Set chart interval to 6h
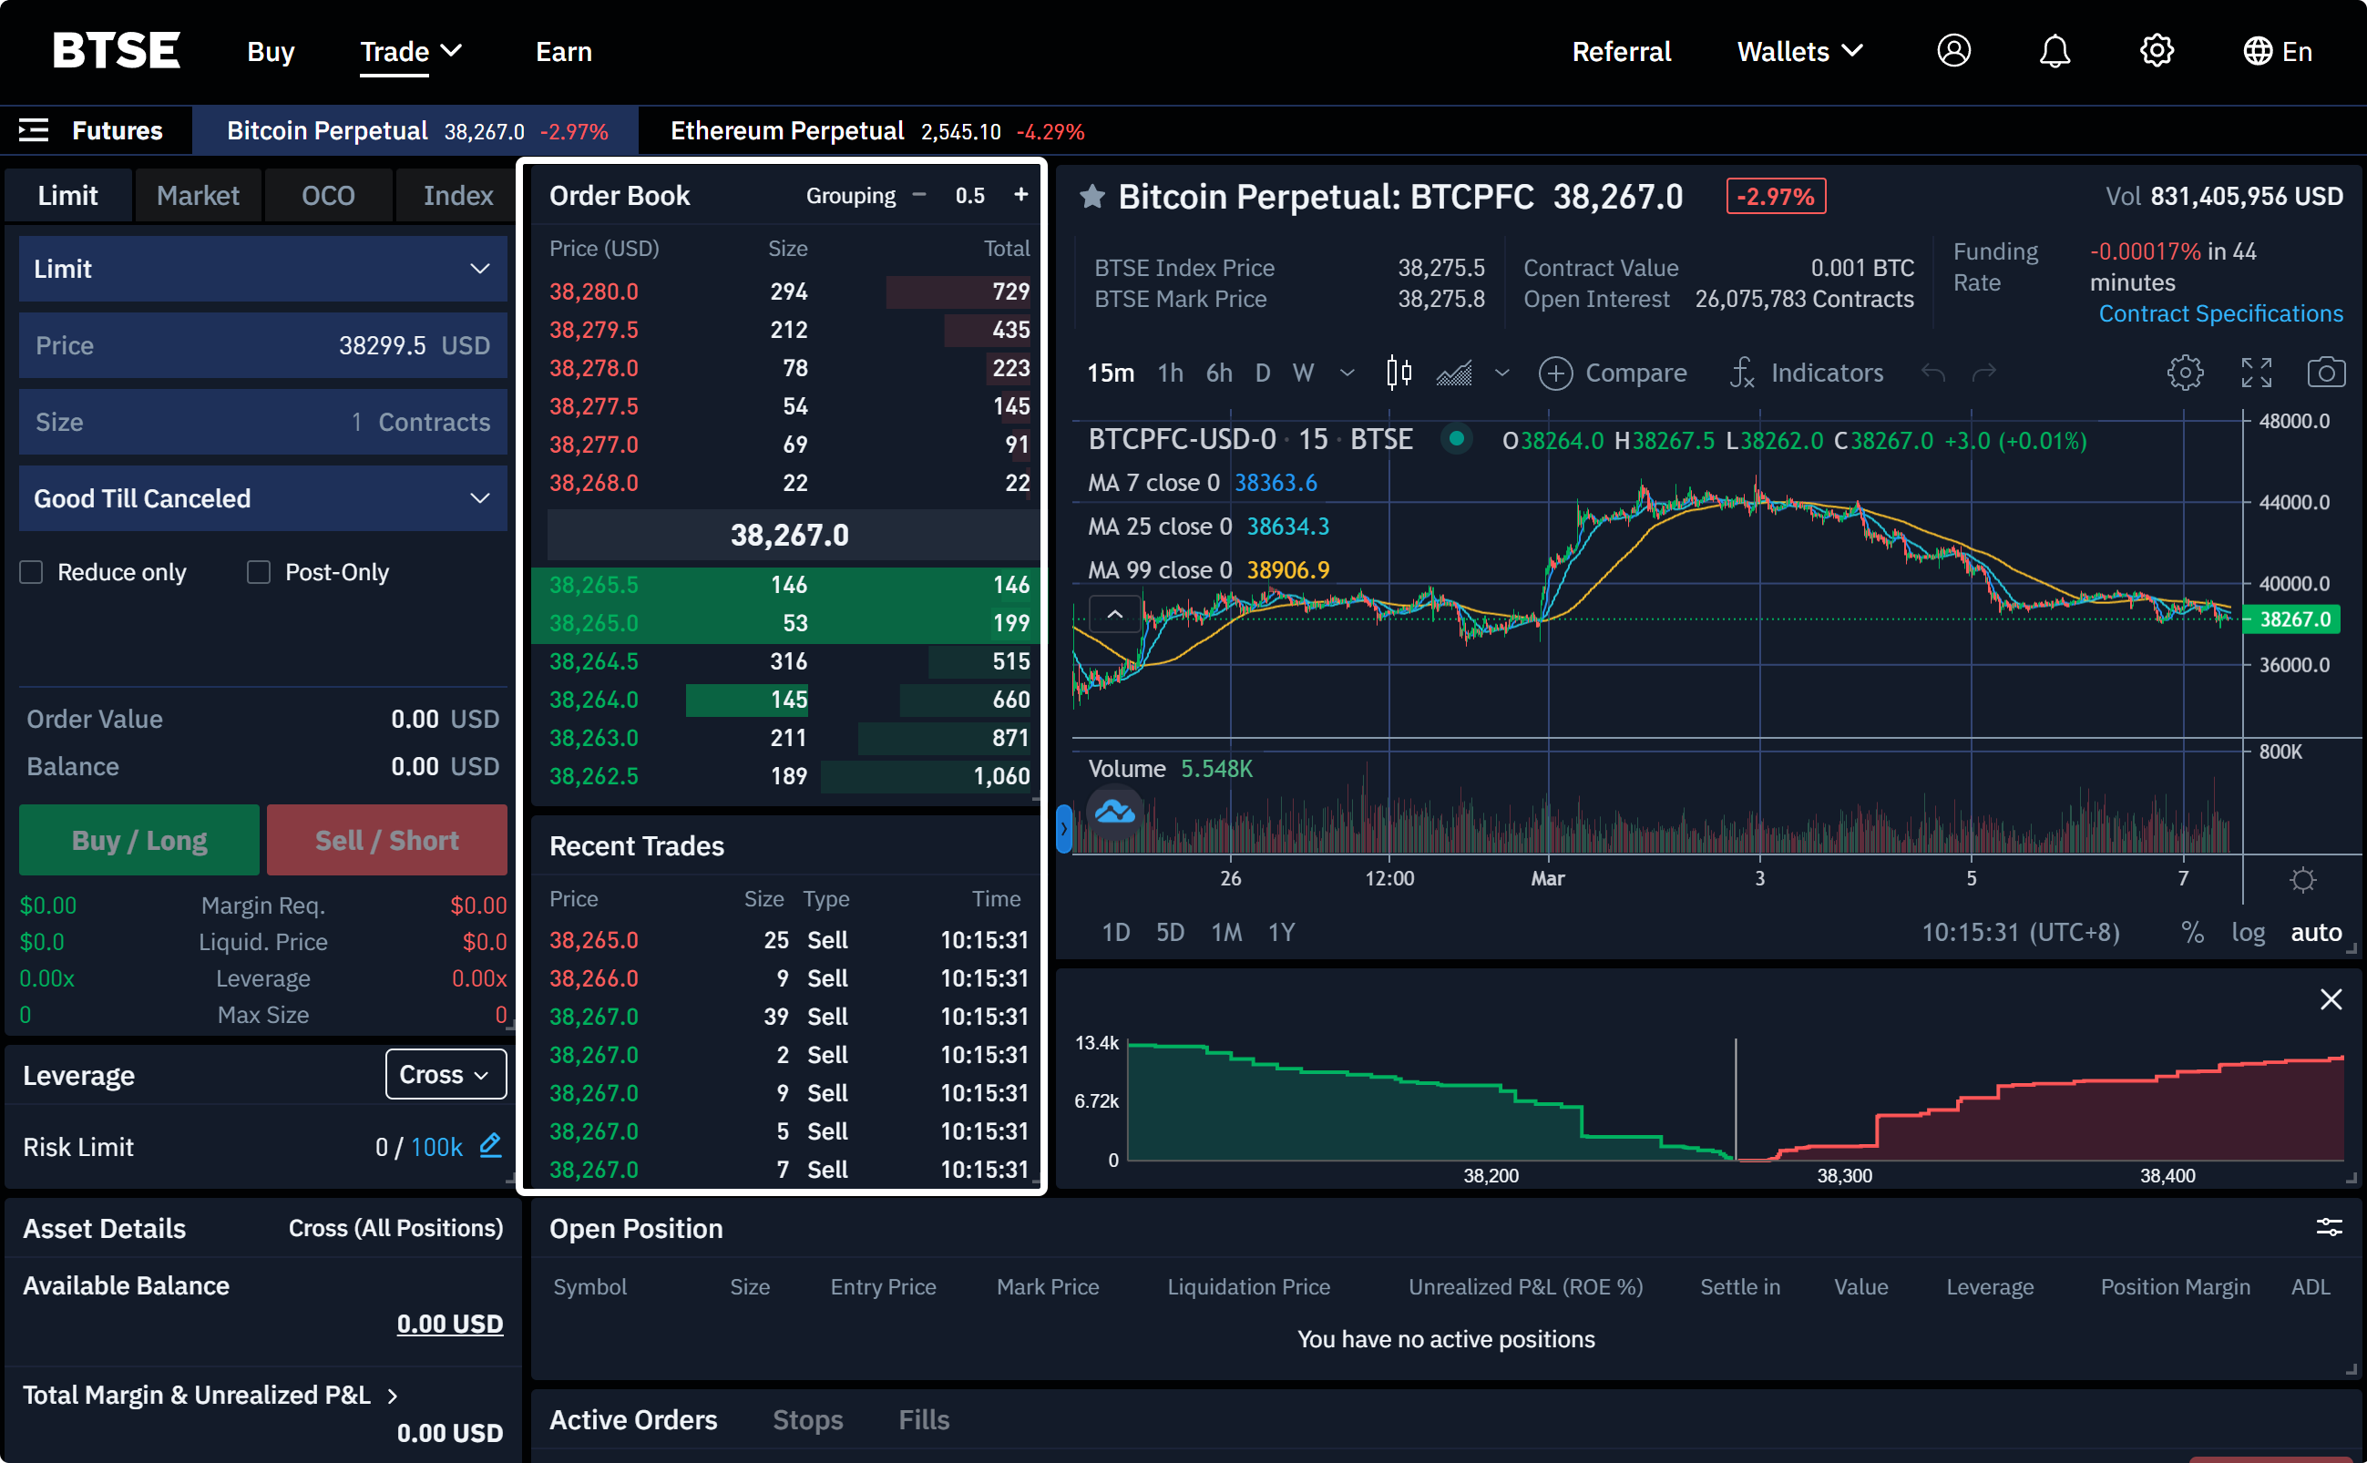This screenshot has height=1463, width=2367. (1218, 373)
